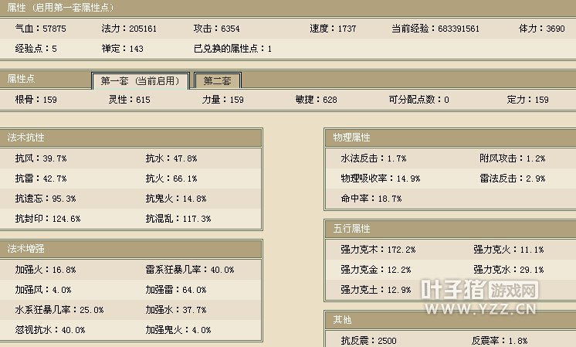Screen dimensions: 576x347
Task: Click the 强力克木: 172.2% entry
Action: click(378, 250)
